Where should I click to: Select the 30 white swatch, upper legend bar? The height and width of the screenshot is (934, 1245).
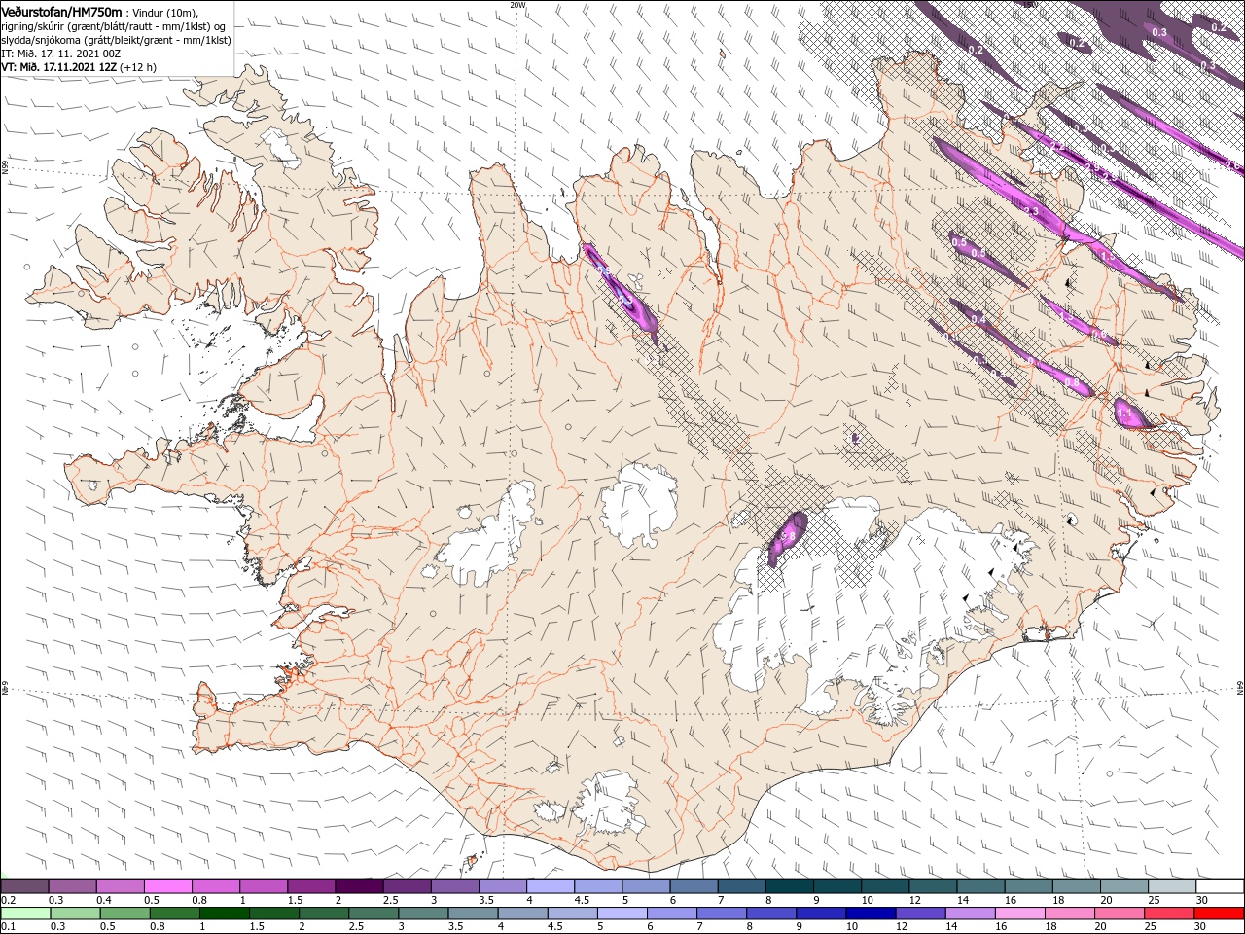pyautogui.click(x=1220, y=886)
